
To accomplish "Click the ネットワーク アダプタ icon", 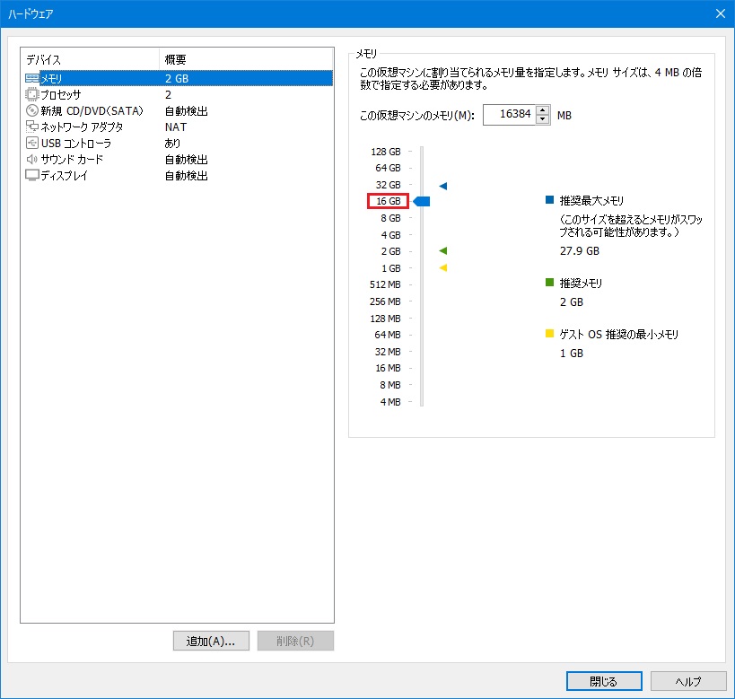I will pos(32,127).
